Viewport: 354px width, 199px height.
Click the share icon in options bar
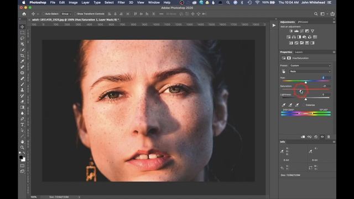click(332, 14)
